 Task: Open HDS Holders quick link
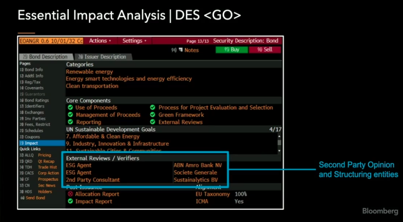pyautogui.click(x=36, y=192)
